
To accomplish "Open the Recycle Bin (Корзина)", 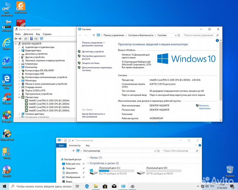I will [230, 171].
